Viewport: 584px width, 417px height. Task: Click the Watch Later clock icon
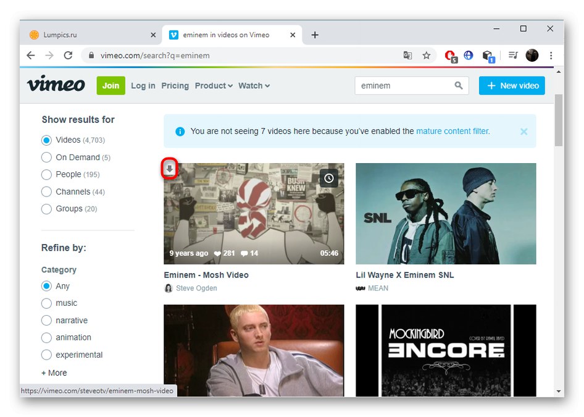(329, 178)
